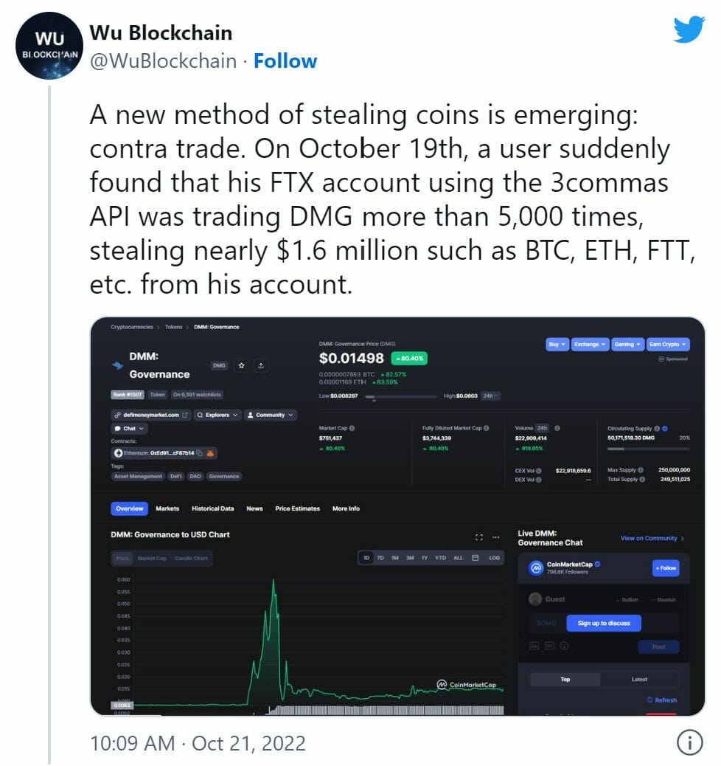Add DMM Governance to watchlist star

pyautogui.click(x=242, y=365)
